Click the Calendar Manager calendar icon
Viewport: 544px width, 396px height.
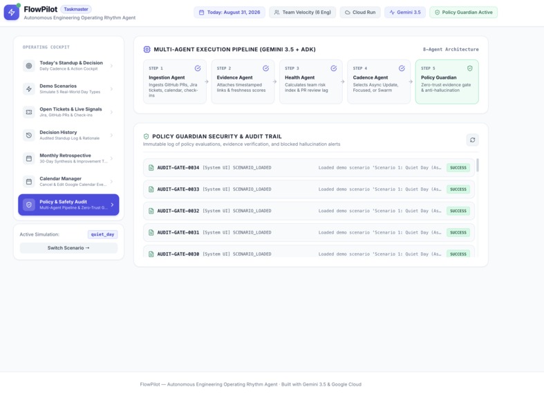pos(29,181)
